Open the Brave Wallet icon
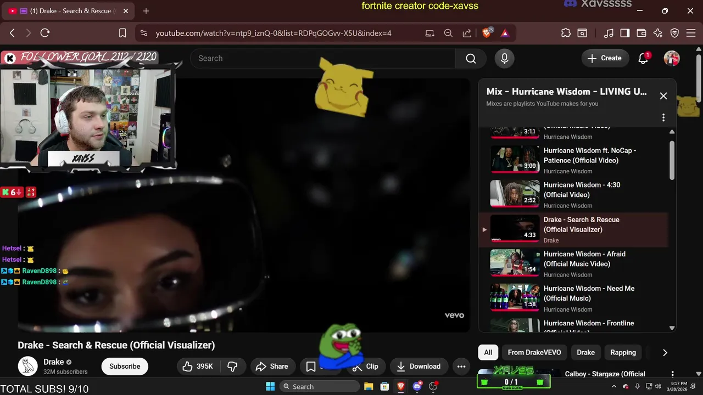The image size is (703, 395). pyautogui.click(x=641, y=33)
